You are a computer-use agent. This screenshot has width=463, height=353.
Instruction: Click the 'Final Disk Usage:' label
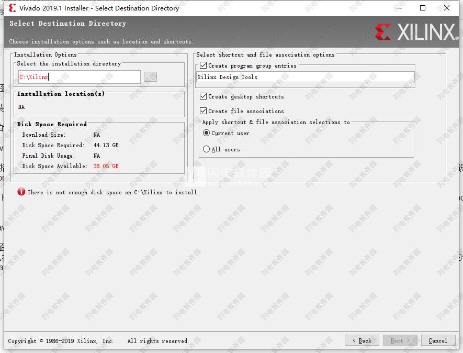click(x=49, y=156)
